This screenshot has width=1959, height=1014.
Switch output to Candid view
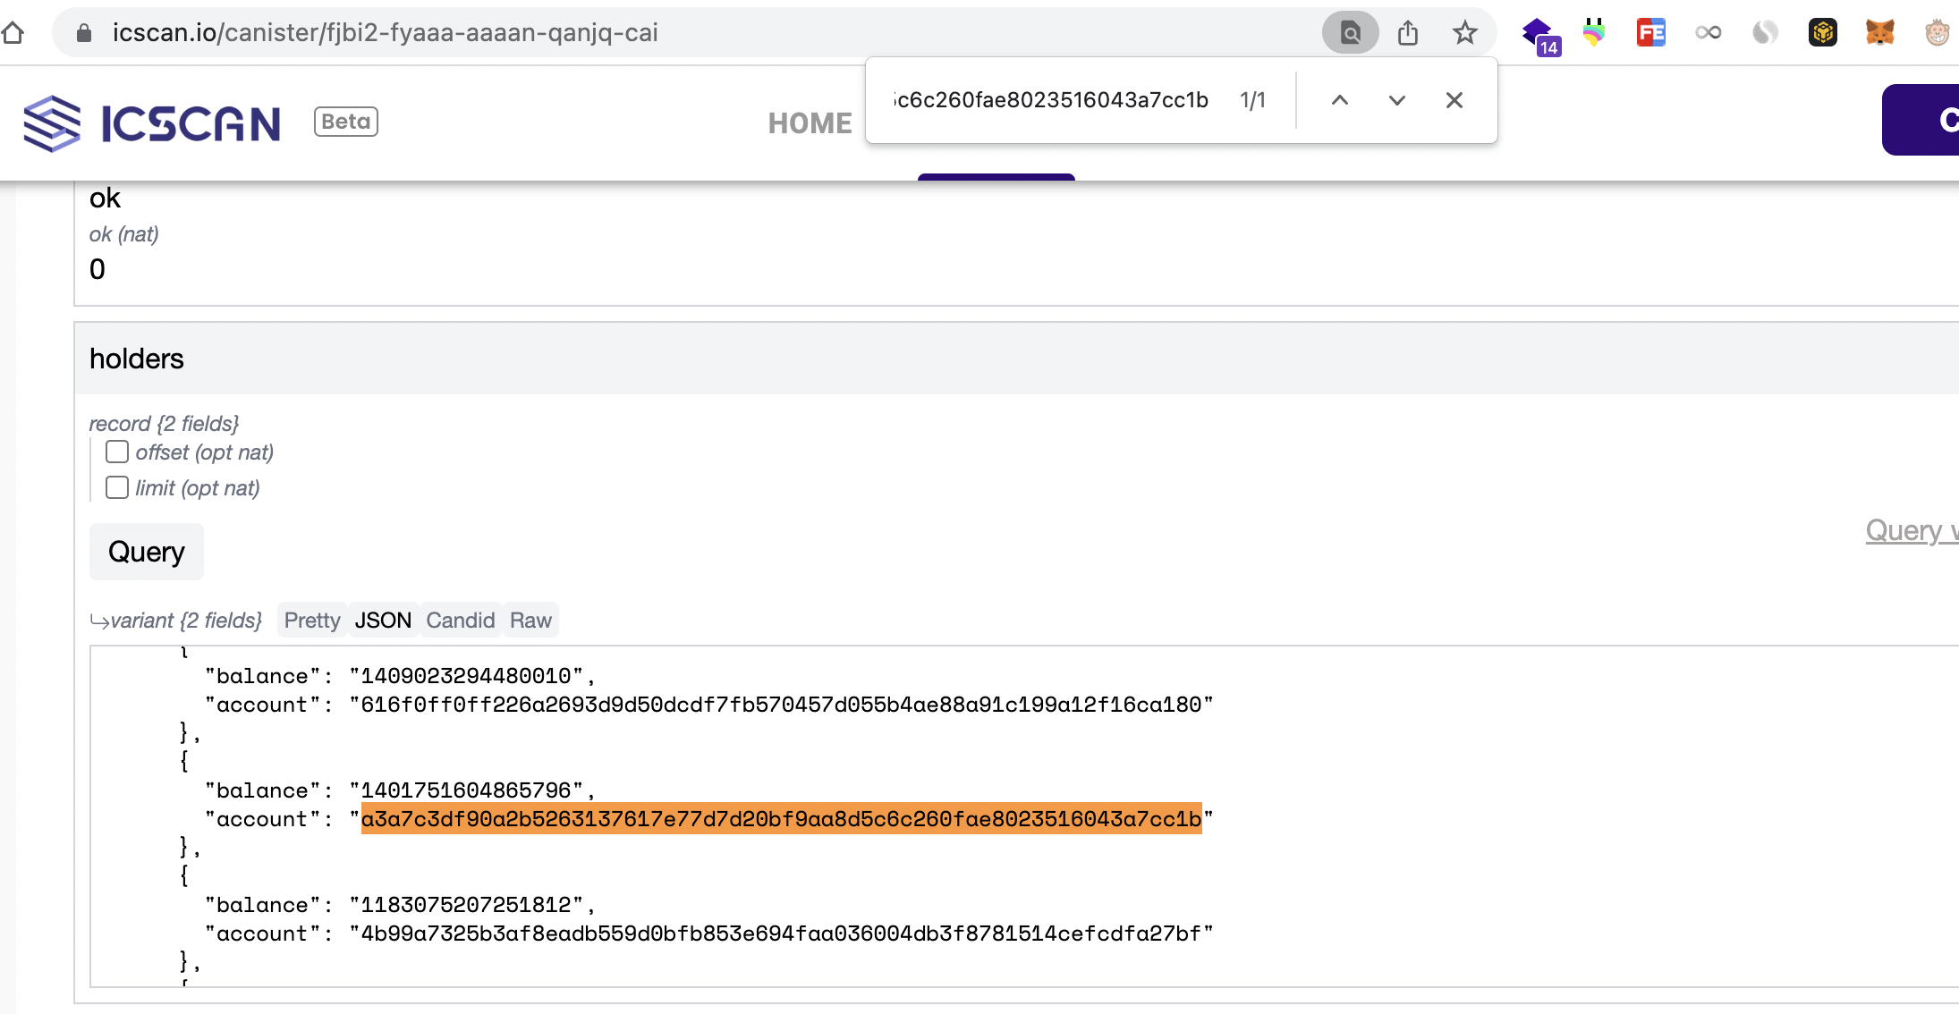pos(460,621)
